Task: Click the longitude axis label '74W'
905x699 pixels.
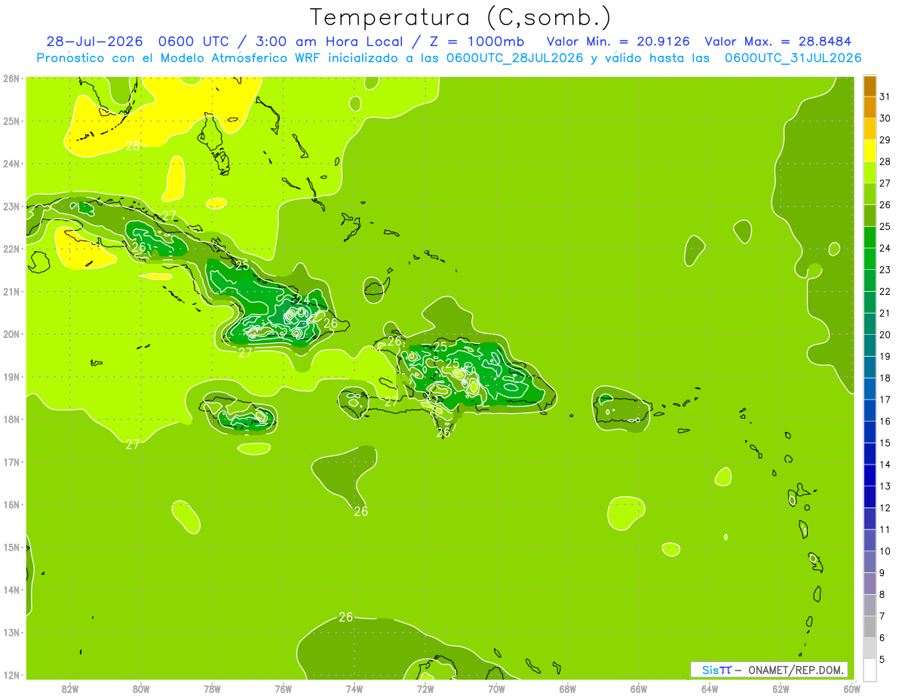Action: 354,688
